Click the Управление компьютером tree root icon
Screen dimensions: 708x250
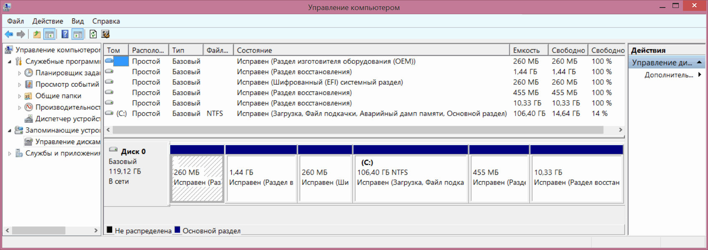pos(9,50)
